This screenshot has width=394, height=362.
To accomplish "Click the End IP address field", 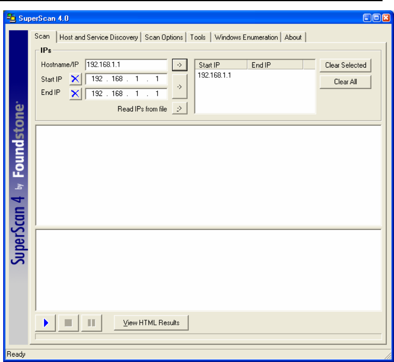I will [x=126, y=94].
